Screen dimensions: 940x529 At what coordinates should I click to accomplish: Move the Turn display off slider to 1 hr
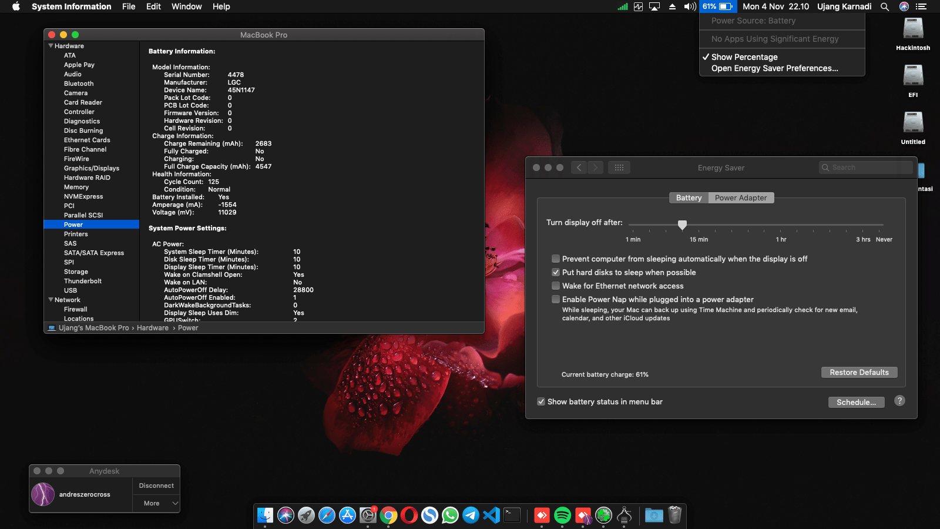point(781,225)
